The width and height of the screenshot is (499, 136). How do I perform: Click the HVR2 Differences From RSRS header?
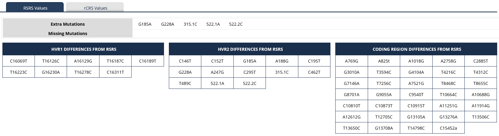[x=250, y=49]
